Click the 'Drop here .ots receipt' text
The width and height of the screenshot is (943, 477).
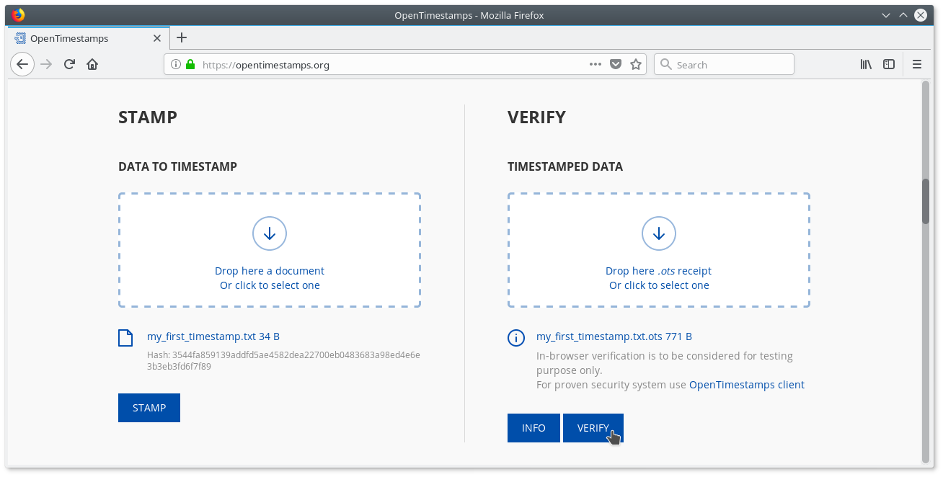pyautogui.click(x=659, y=271)
